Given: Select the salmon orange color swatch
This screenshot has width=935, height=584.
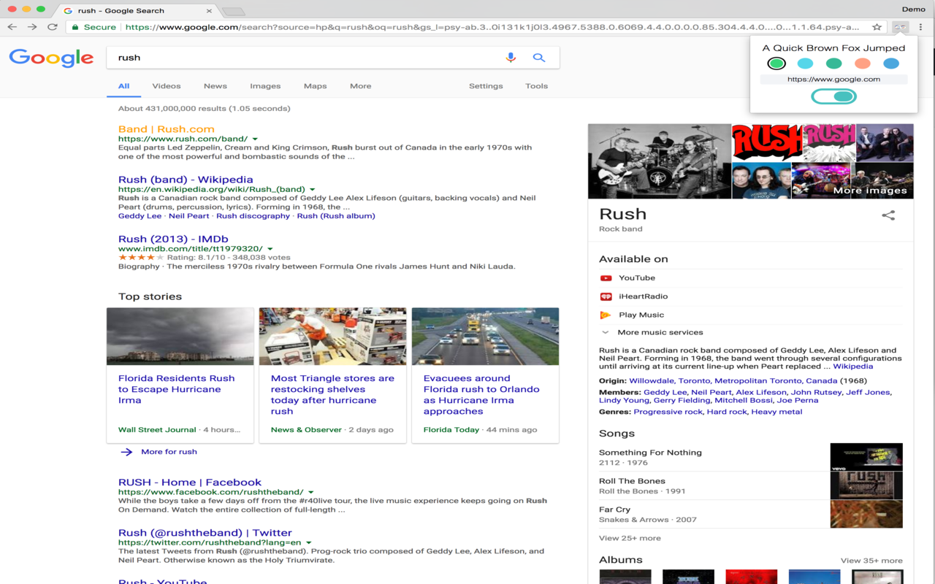Looking at the screenshot, I should point(863,64).
